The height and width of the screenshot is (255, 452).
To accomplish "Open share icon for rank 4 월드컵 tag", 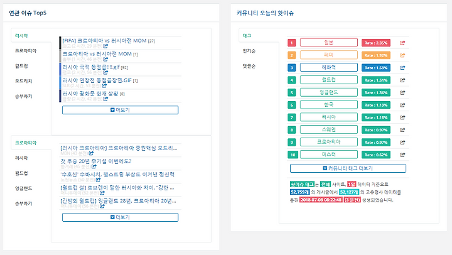I will click(x=402, y=80).
